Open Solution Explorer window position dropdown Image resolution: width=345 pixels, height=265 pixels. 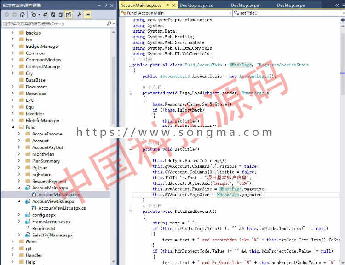[99, 6]
